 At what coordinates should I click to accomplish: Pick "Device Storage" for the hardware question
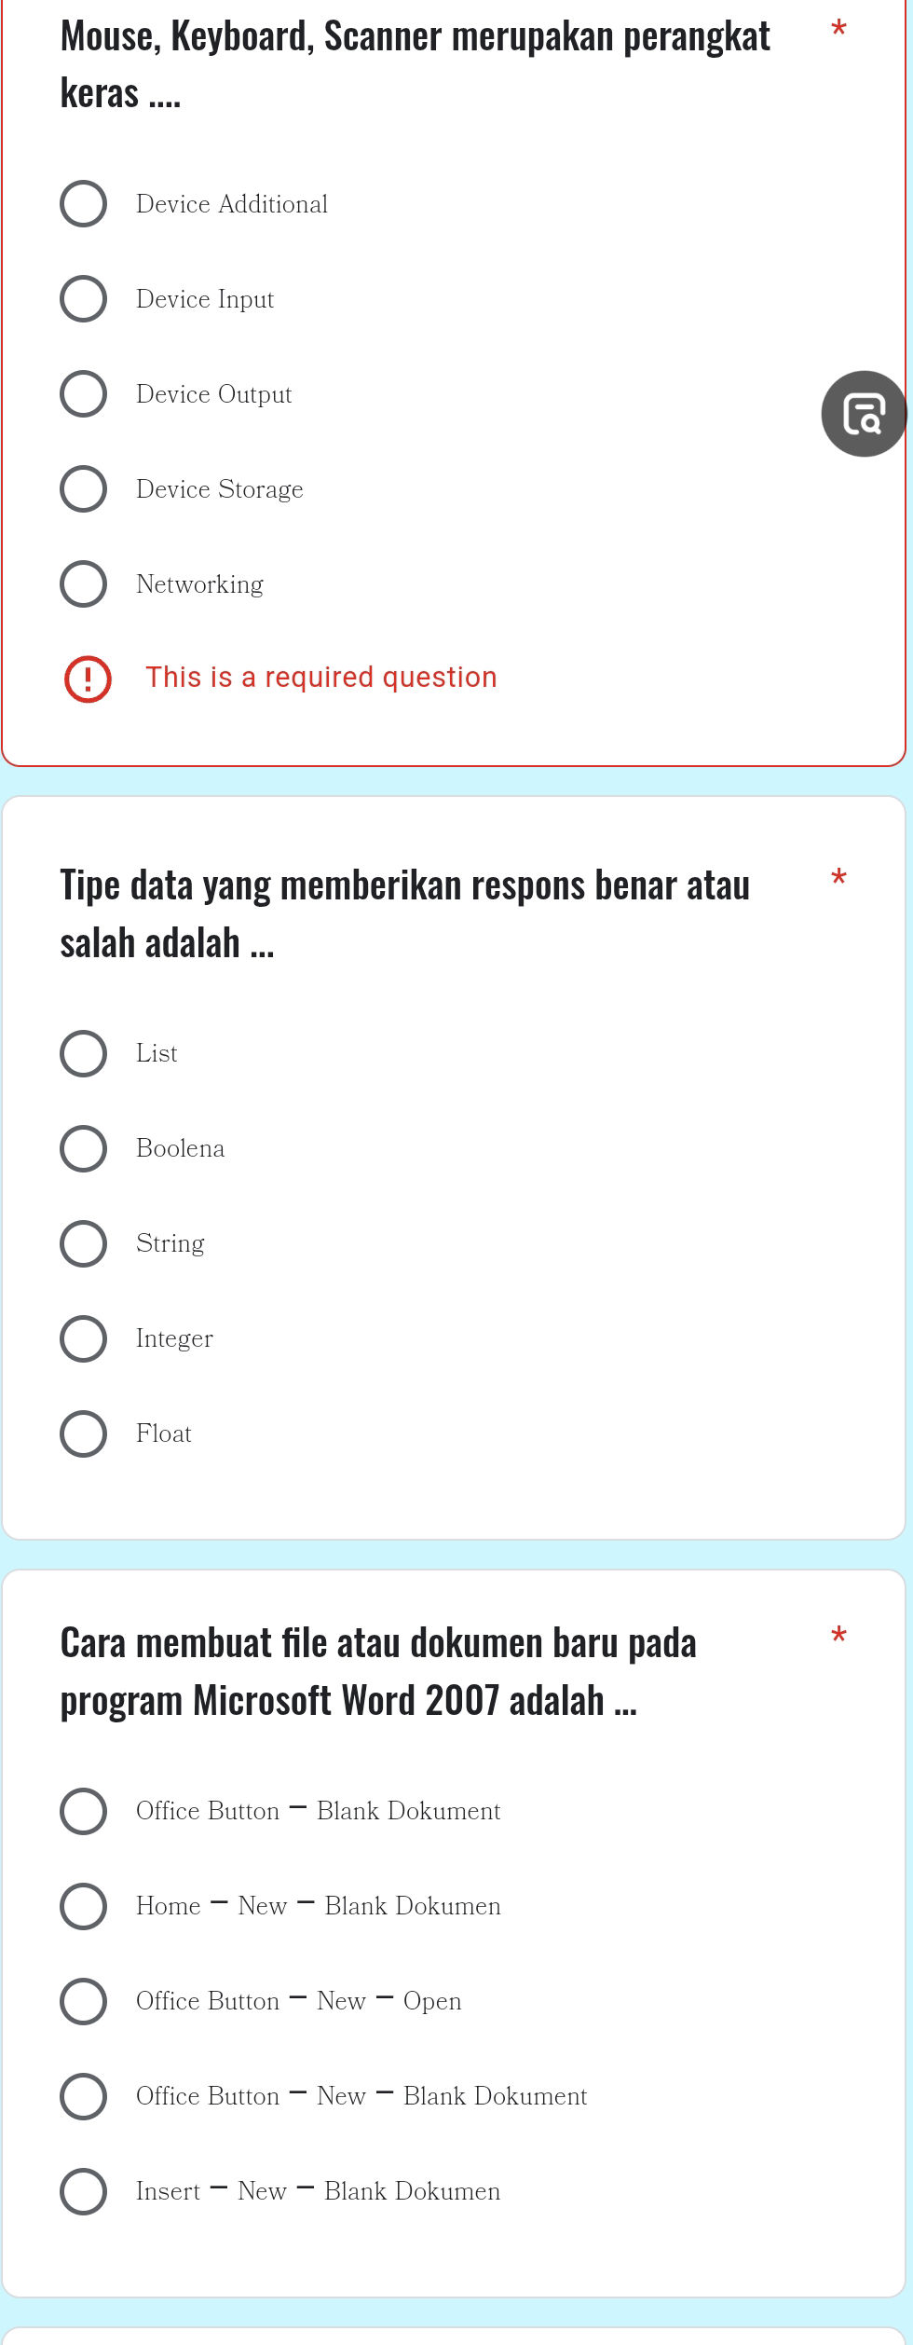tap(83, 488)
